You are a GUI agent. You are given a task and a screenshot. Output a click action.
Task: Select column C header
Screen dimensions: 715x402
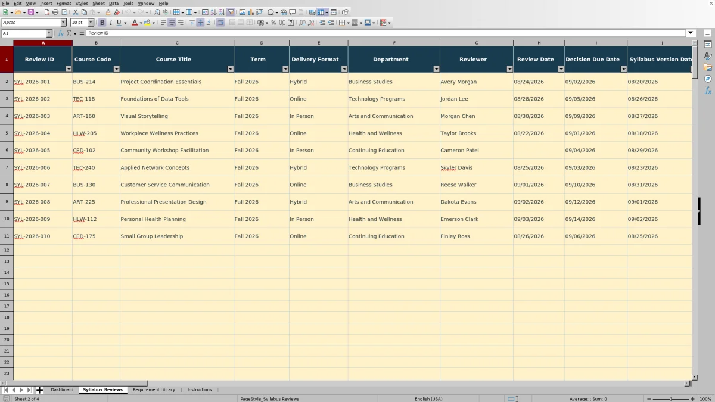[177, 43]
